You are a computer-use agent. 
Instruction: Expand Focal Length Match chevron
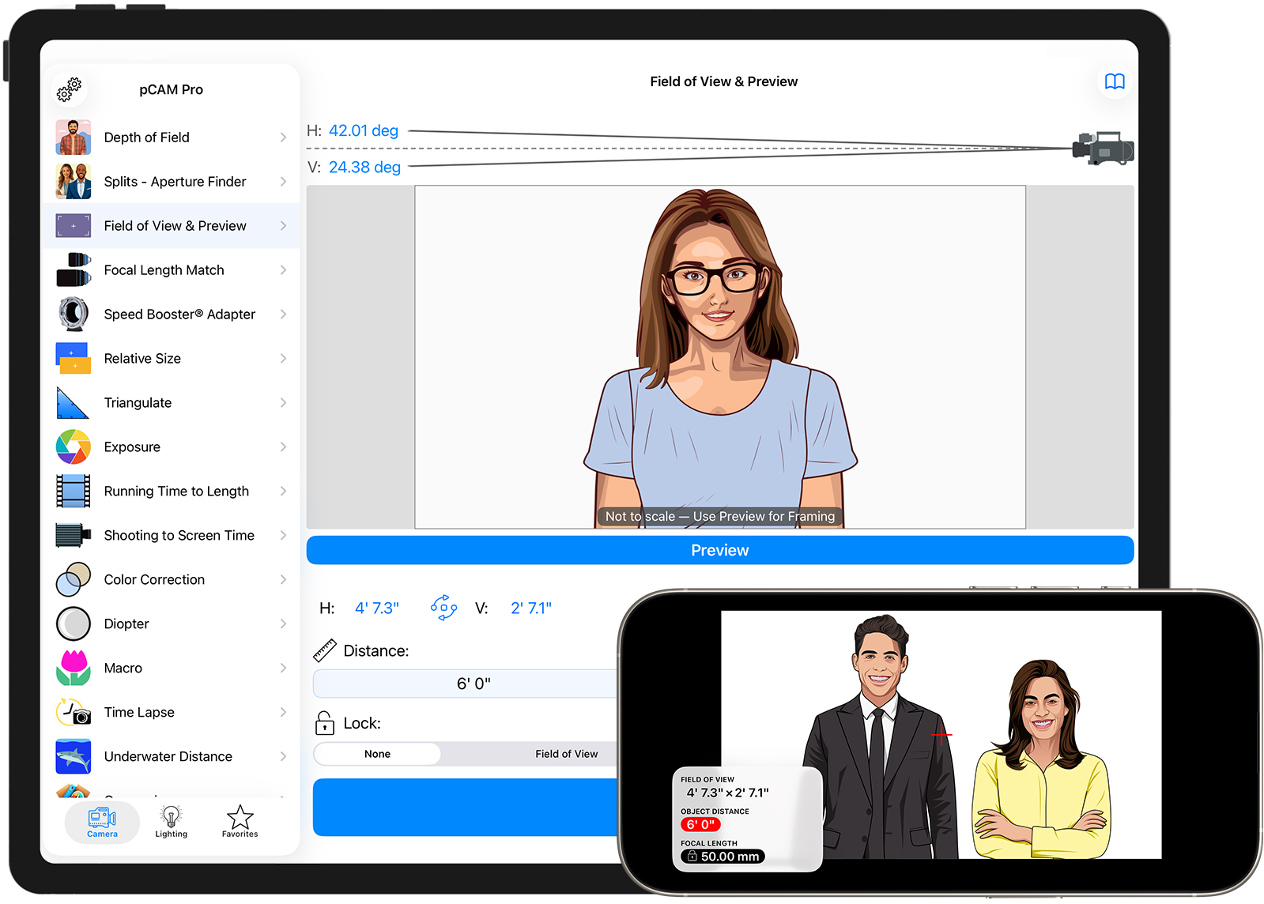click(283, 270)
